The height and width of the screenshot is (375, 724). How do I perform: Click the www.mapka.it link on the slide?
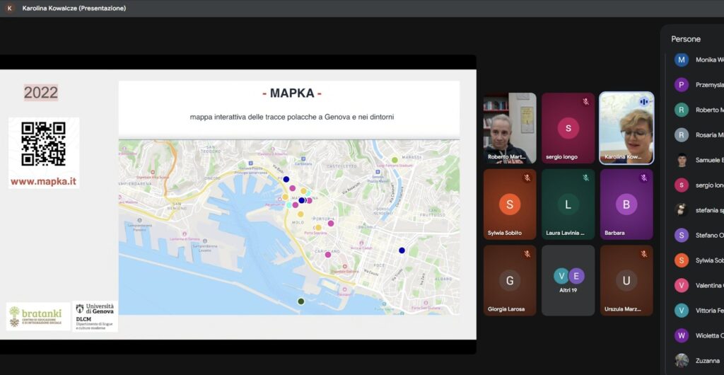tap(43, 181)
